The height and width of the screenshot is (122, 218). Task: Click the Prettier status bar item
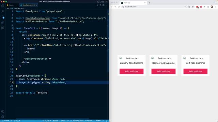[97, 121]
